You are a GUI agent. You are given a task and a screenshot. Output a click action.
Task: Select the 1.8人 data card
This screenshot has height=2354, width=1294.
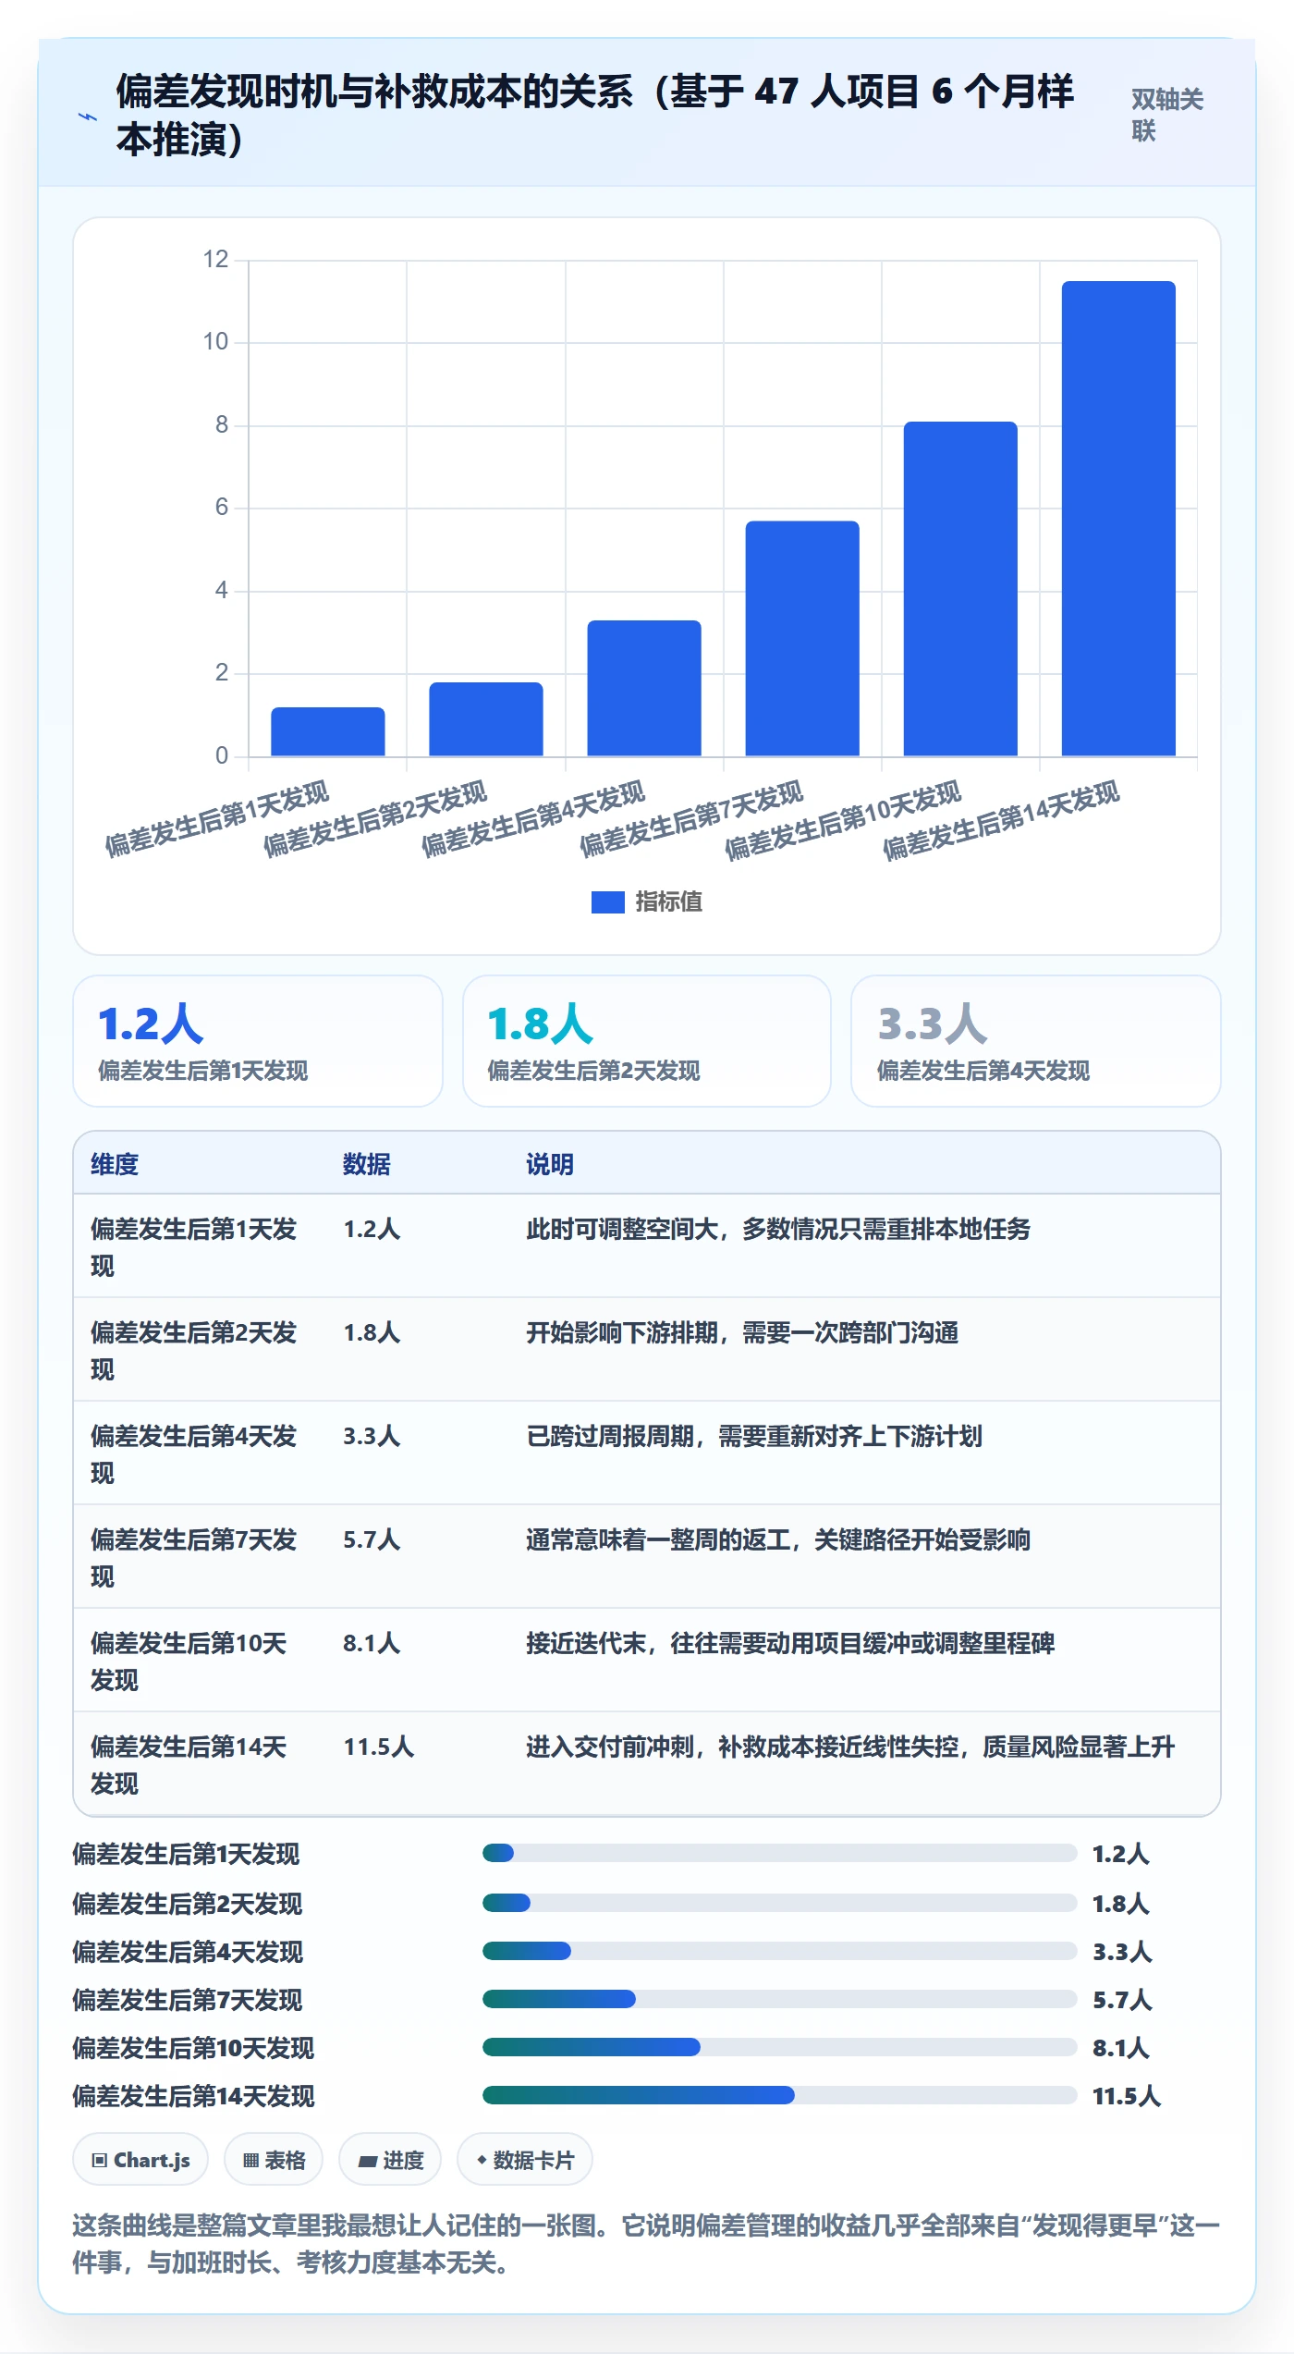pos(647,1041)
